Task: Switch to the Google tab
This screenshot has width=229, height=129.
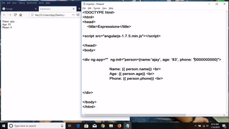Action: coord(20,9)
